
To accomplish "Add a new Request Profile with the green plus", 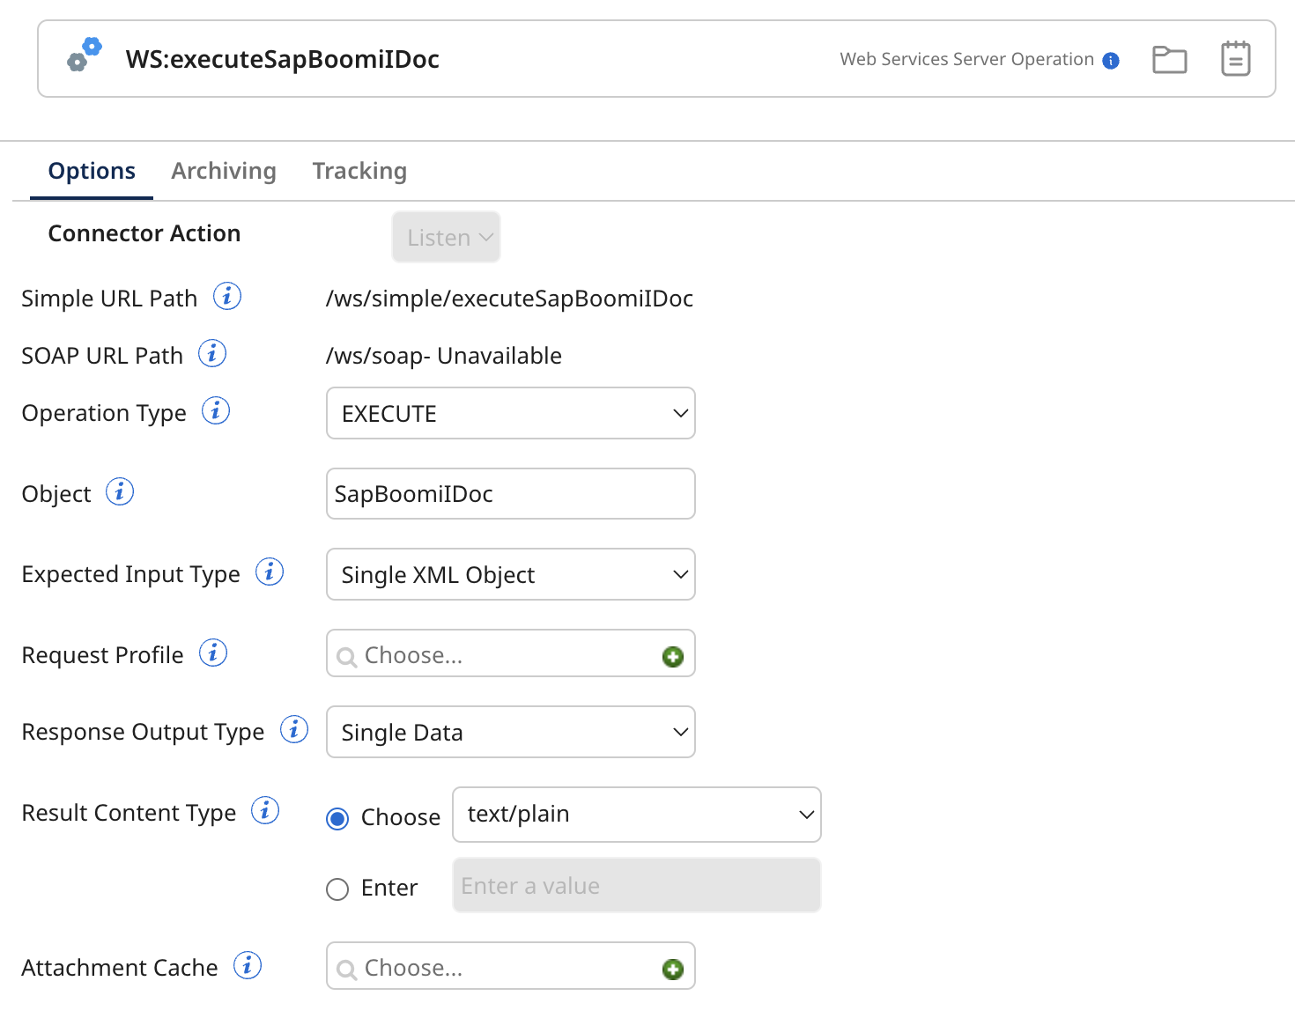I will (x=673, y=655).
